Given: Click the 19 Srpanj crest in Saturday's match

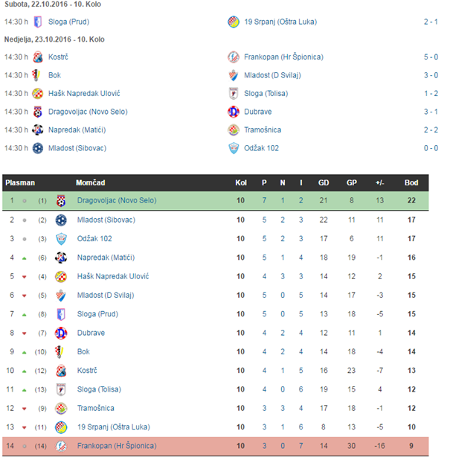Looking at the screenshot, I should (234, 22).
